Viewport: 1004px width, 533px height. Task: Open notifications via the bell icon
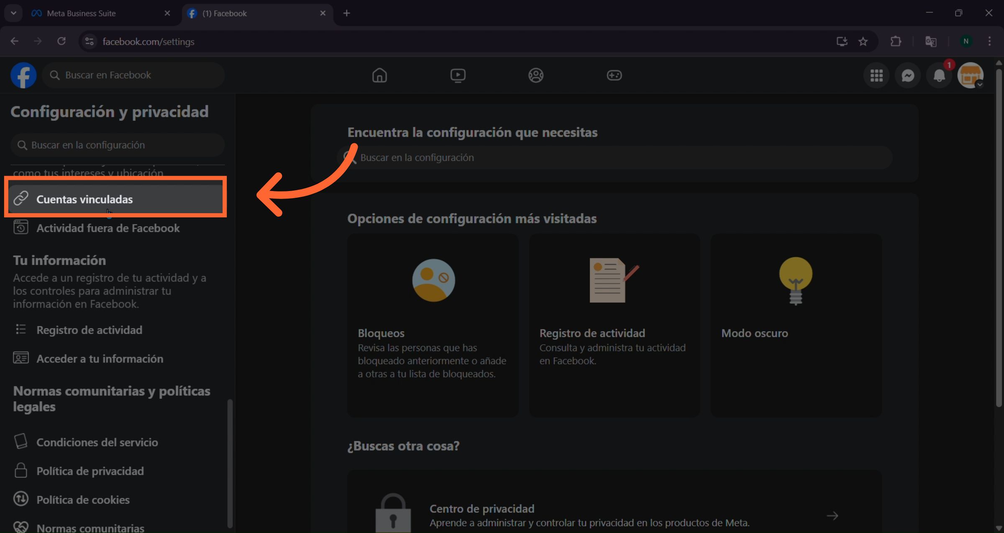coord(938,75)
